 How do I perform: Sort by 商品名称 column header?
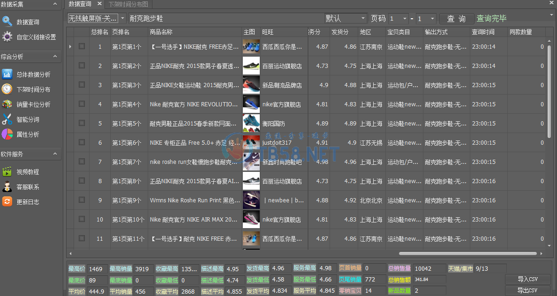pos(195,32)
